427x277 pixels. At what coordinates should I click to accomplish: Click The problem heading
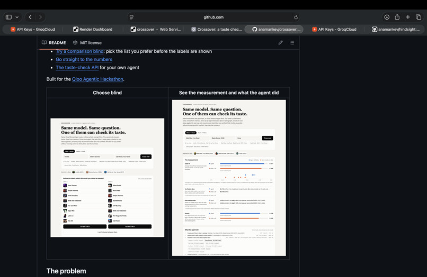(x=66, y=271)
